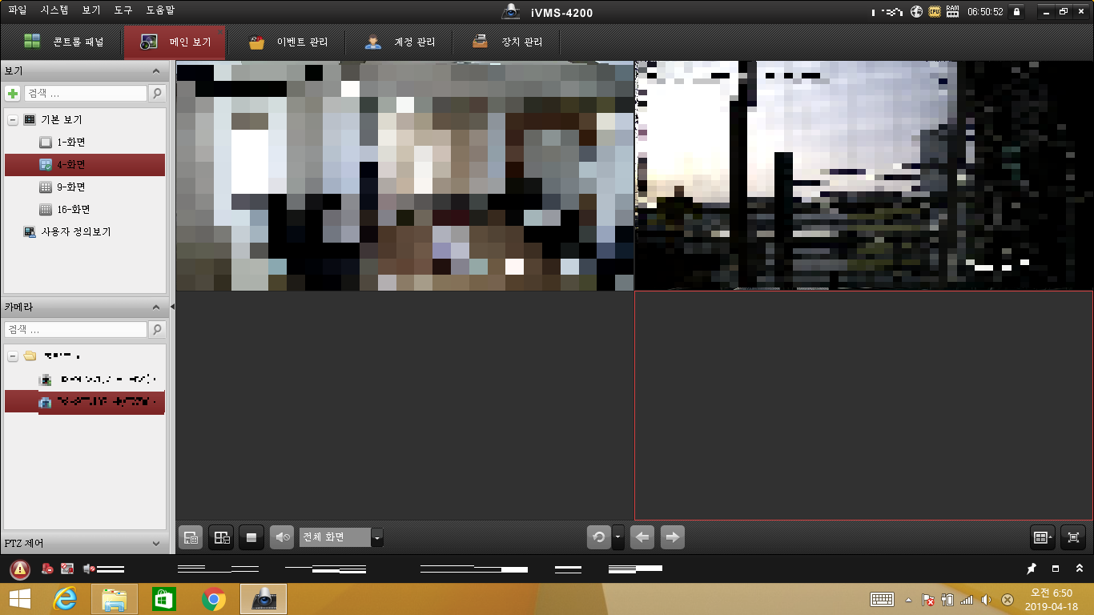Expand the PTZ 제어 panel
The height and width of the screenshot is (615, 1094).
pyautogui.click(x=155, y=543)
